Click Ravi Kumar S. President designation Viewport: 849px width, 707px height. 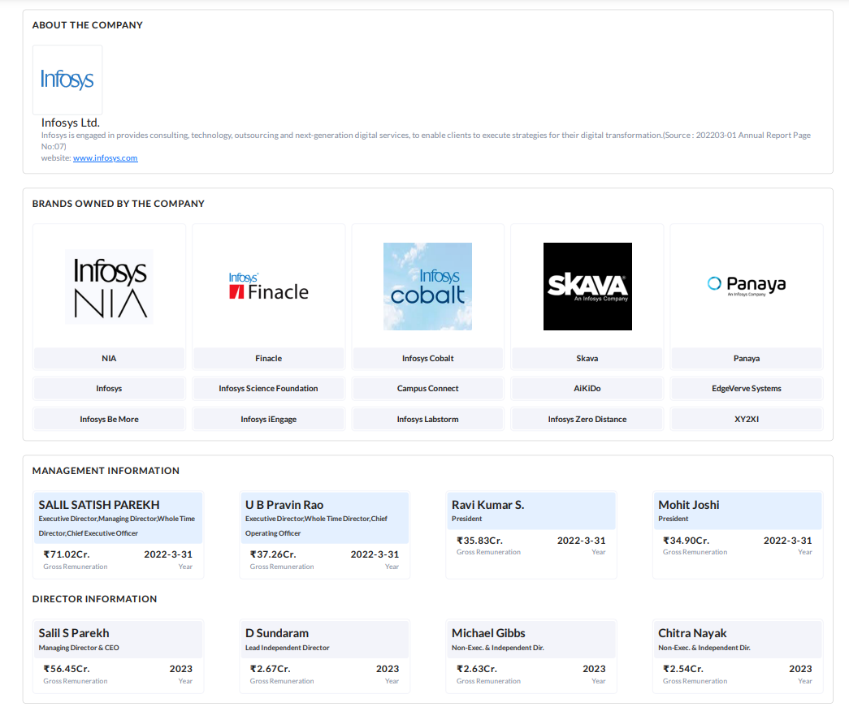click(x=466, y=519)
